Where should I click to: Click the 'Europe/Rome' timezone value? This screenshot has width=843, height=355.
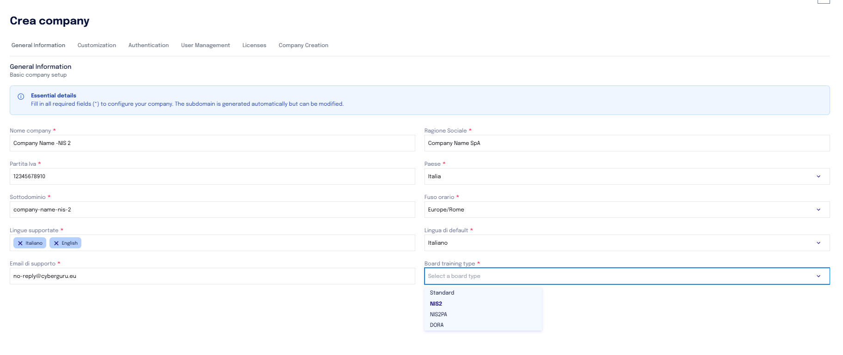pyautogui.click(x=446, y=210)
